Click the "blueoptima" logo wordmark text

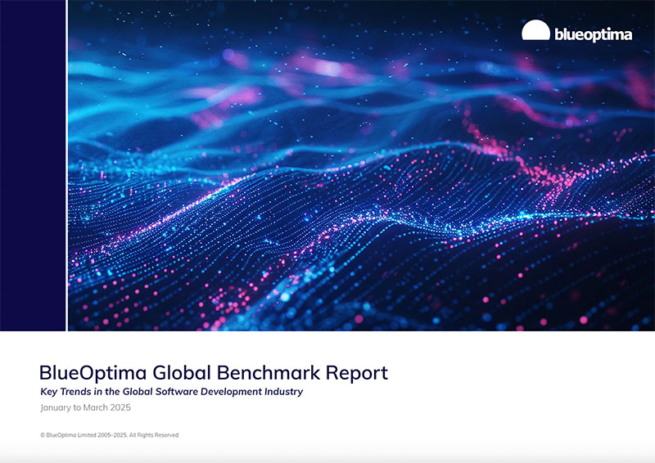(593, 34)
